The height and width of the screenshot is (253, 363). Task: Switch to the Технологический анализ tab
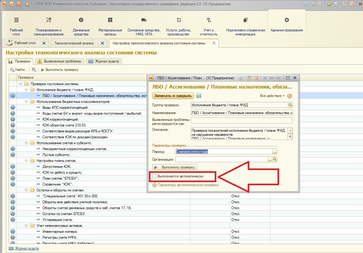(74, 43)
